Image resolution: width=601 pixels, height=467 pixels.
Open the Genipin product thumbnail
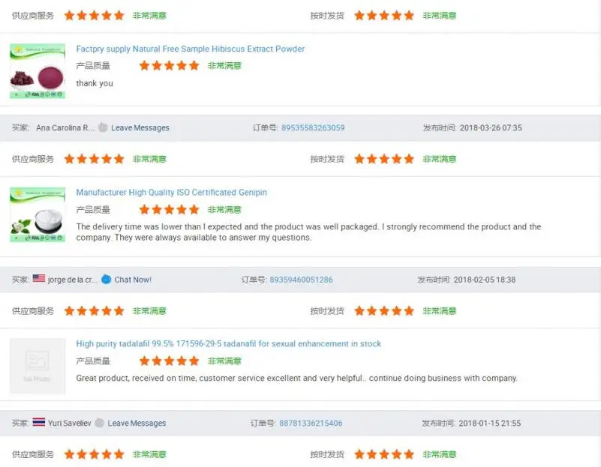pos(37,214)
